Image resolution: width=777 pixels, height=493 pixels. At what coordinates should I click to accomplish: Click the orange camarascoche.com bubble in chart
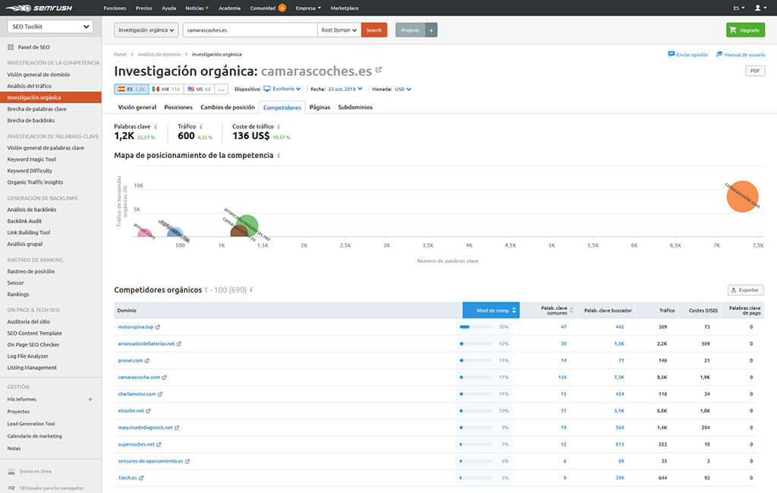pyautogui.click(x=742, y=197)
